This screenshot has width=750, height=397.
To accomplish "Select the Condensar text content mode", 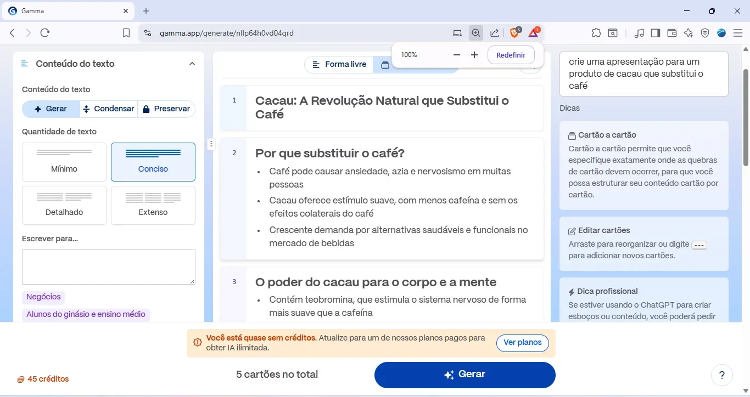I will [109, 109].
